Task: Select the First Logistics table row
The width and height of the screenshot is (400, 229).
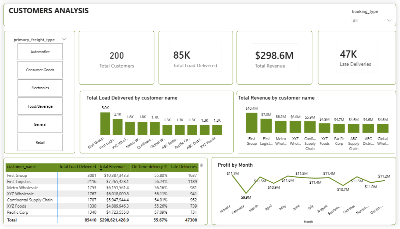Action: coord(102,182)
